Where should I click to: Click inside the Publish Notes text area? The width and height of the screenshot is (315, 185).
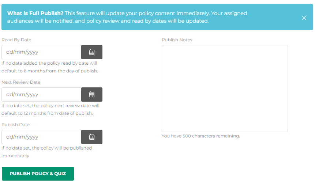225,88
